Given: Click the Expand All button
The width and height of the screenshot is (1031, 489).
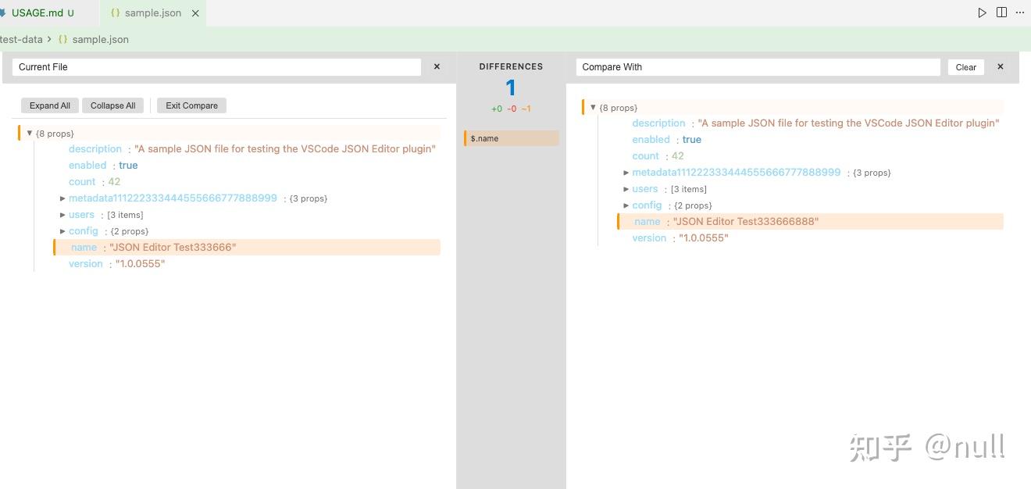Looking at the screenshot, I should [x=50, y=105].
